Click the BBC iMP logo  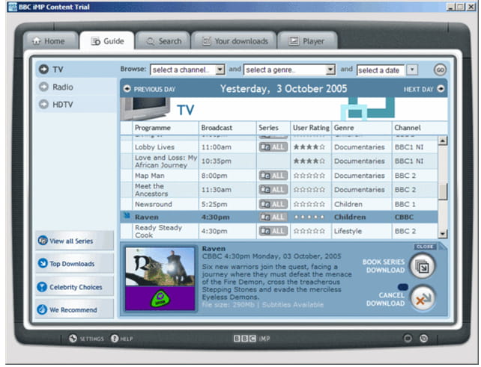tap(252, 339)
